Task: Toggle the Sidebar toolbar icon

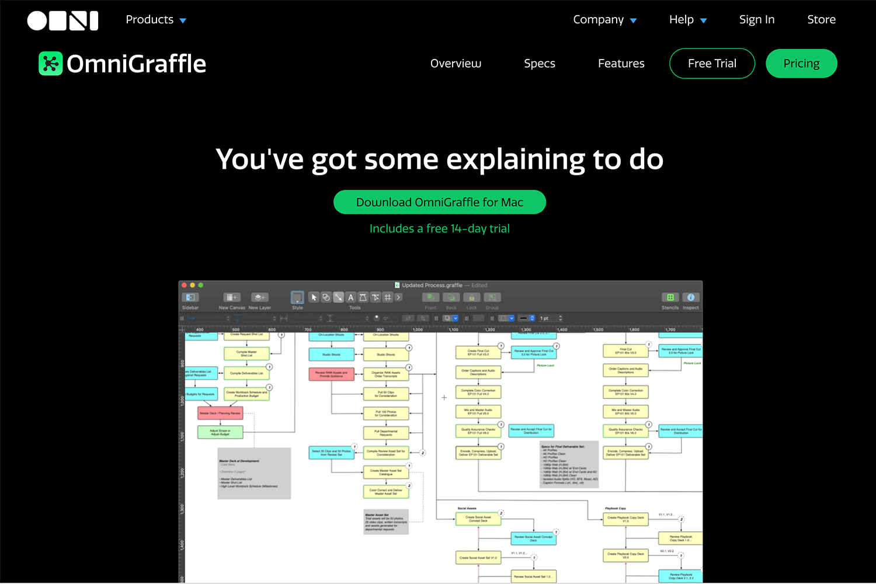Action: point(190,297)
